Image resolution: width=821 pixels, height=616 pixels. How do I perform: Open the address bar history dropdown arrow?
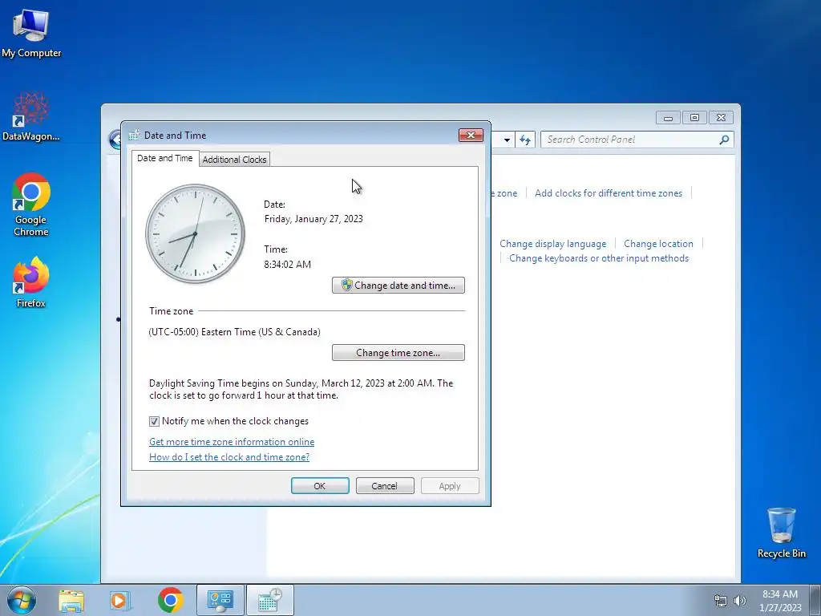507,140
